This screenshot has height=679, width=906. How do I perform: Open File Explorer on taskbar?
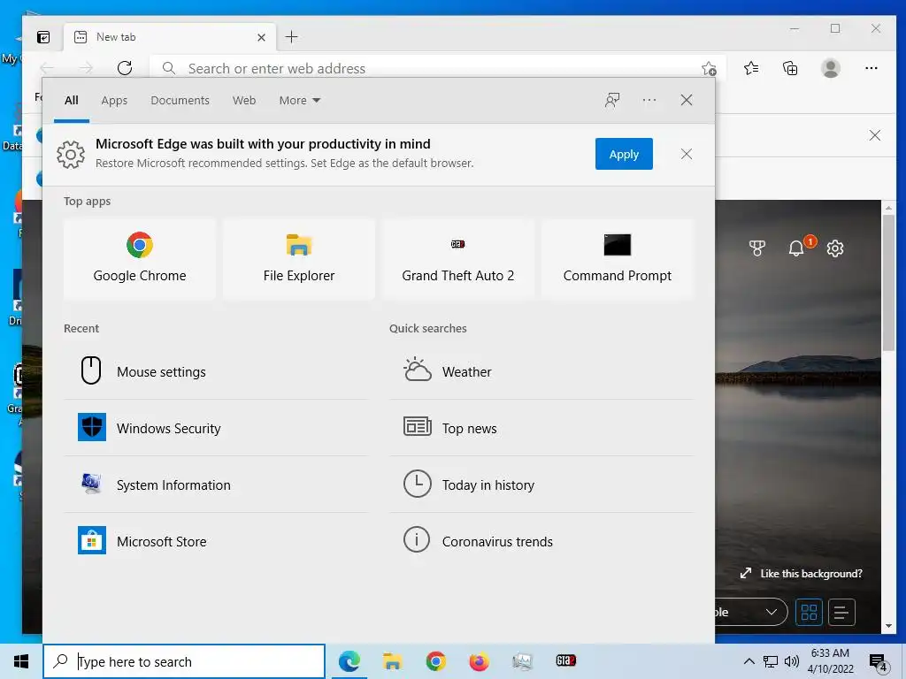pyautogui.click(x=392, y=661)
